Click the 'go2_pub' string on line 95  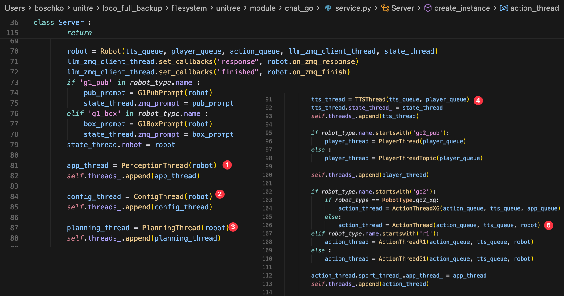(x=428, y=133)
